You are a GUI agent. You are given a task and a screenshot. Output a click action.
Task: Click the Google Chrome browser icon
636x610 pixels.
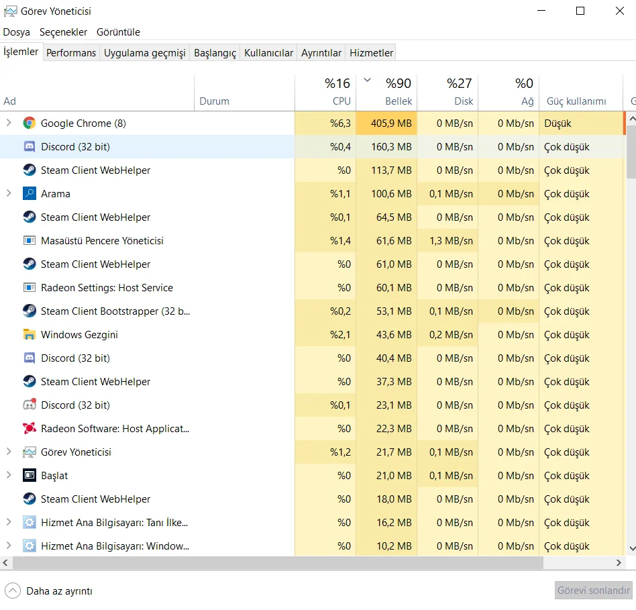coord(29,123)
